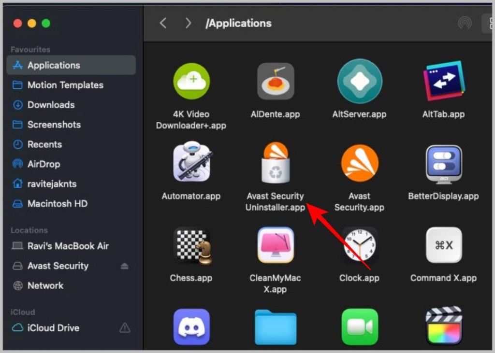Click the AirDrop icon in the toolbar

(465, 23)
